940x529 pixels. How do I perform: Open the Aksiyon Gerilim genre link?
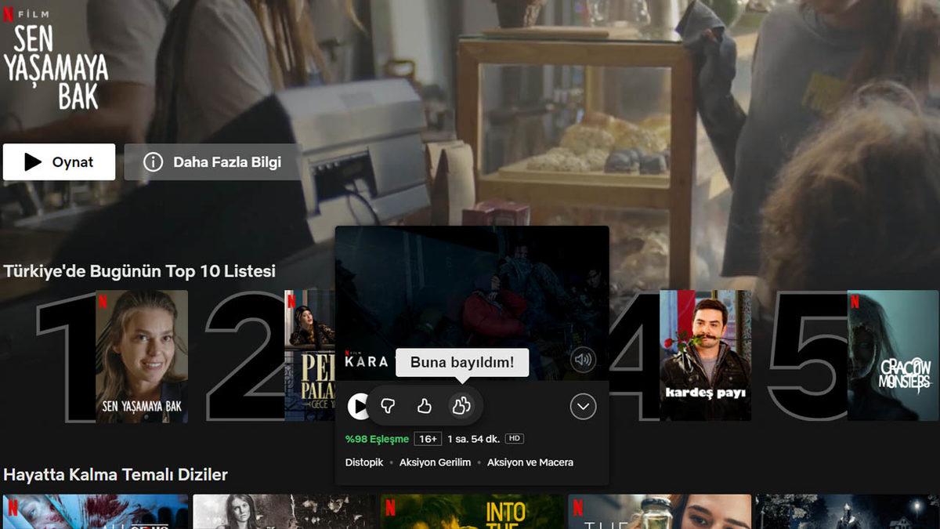(x=435, y=462)
